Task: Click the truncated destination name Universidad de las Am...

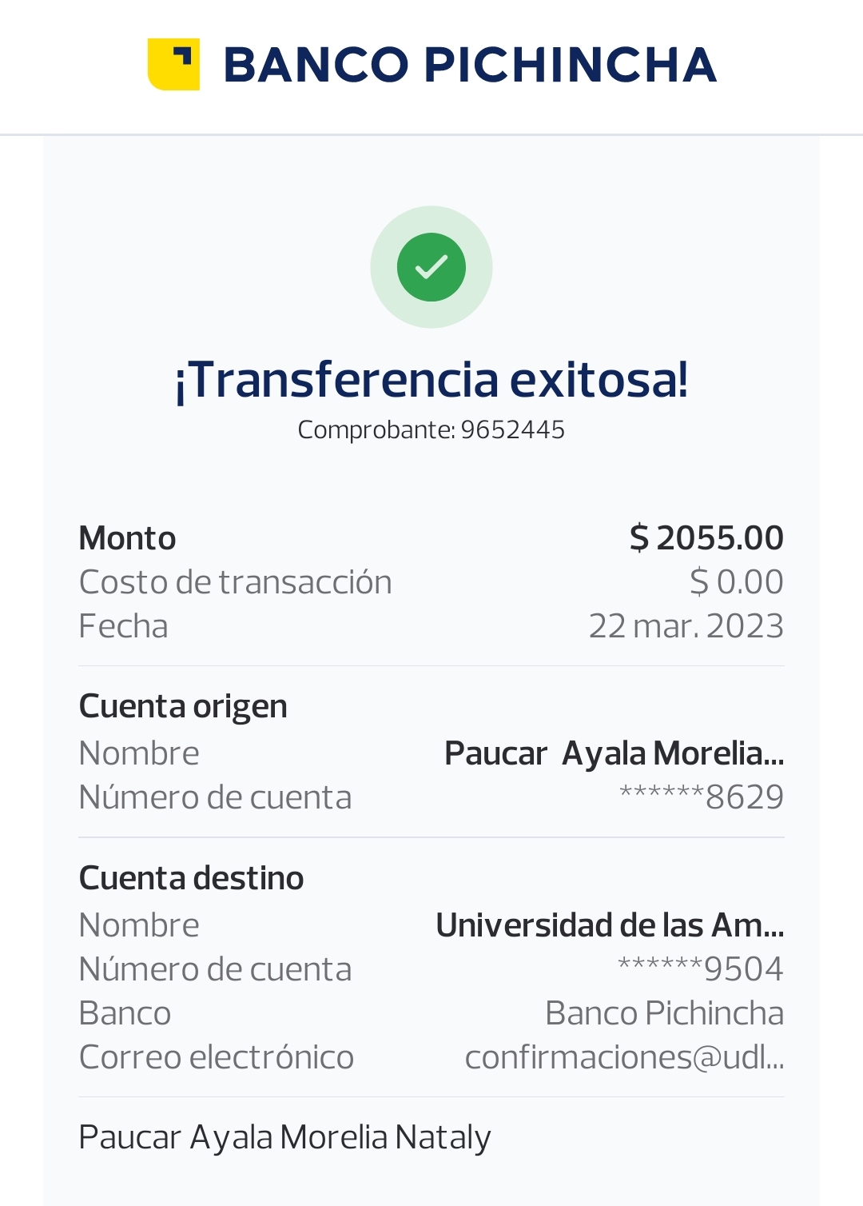Action: [610, 925]
